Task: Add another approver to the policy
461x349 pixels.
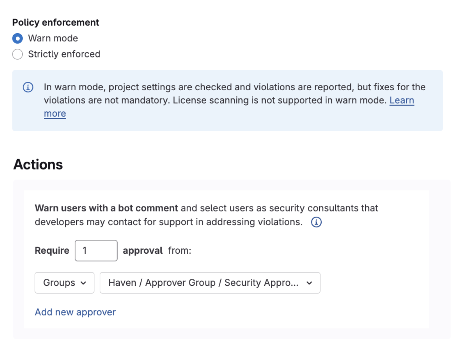Action: point(75,312)
